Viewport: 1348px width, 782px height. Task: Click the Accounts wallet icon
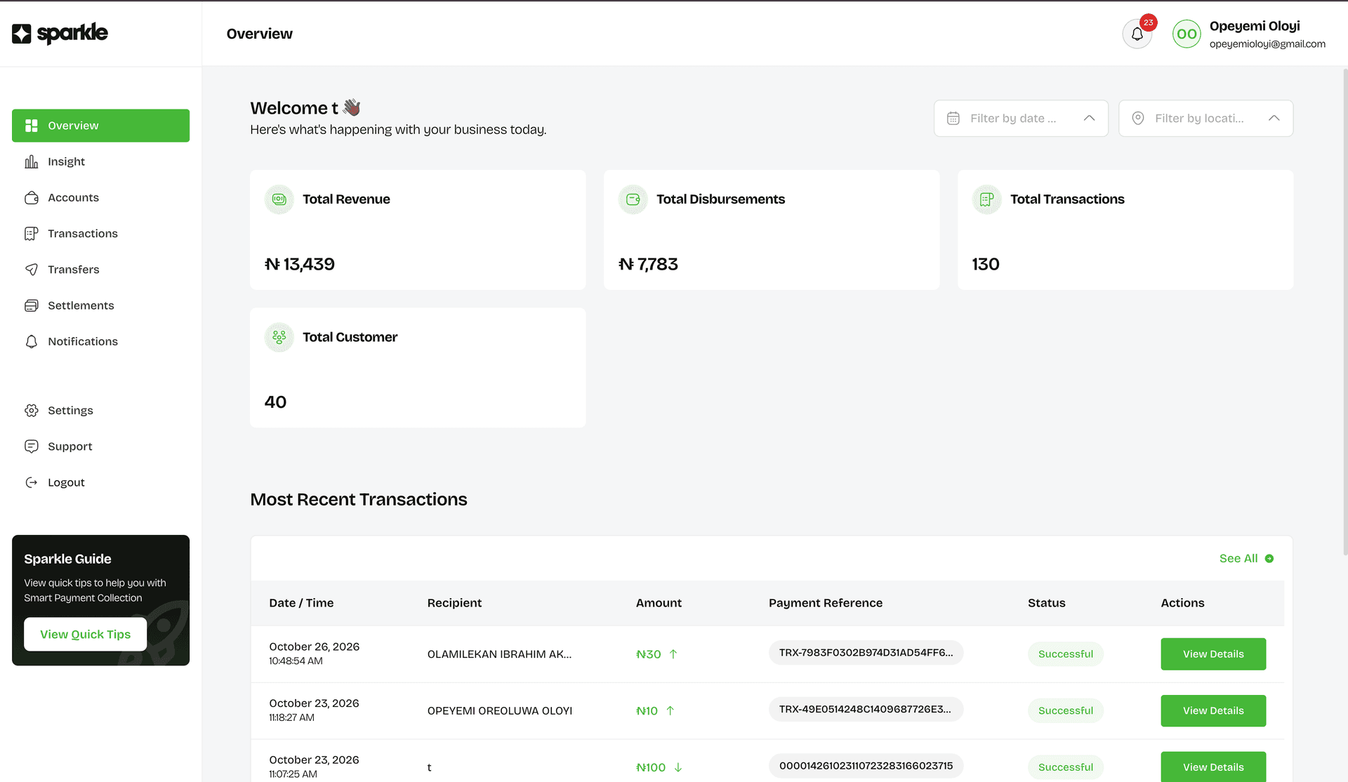(32, 198)
